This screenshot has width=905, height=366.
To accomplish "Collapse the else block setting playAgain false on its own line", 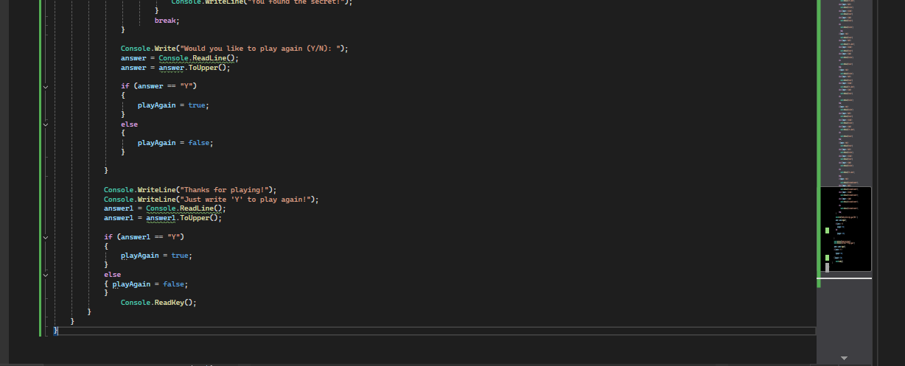I will click(x=45, y=124).
